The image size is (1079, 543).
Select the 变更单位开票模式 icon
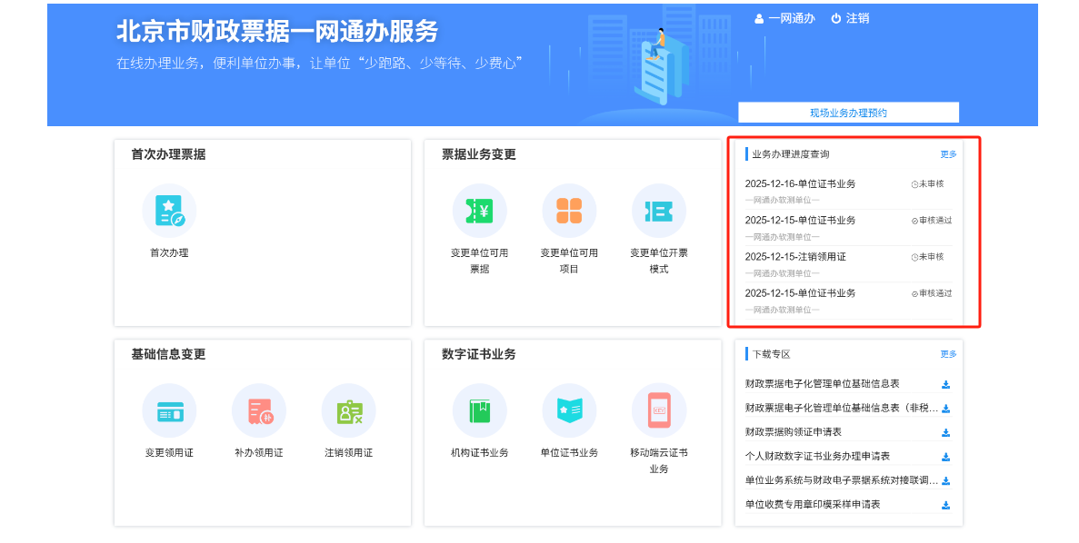pos(659,211)
